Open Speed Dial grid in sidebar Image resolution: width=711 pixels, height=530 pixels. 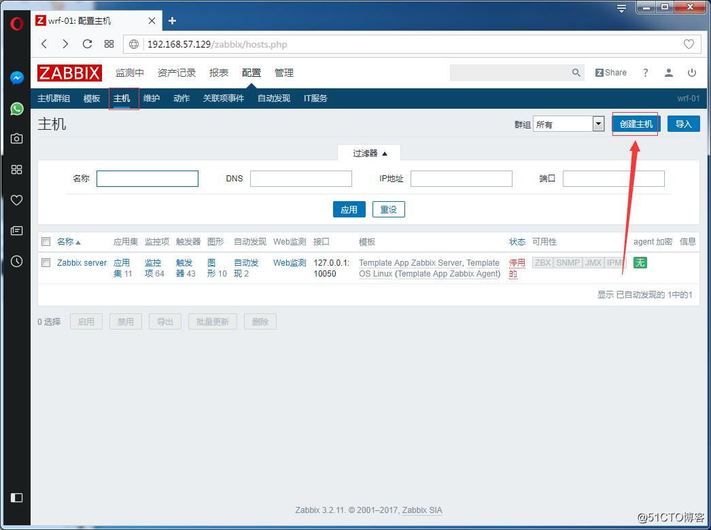click(x=17, y=169)
